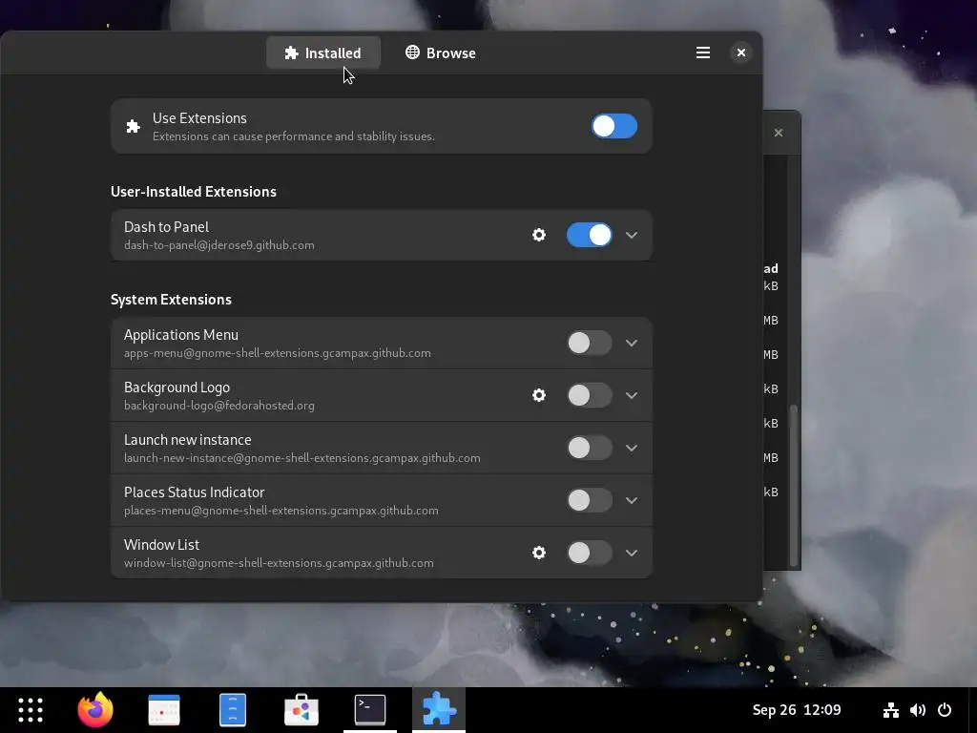Open Window List settings gear
Screen dimensions: 977x733
539,553
